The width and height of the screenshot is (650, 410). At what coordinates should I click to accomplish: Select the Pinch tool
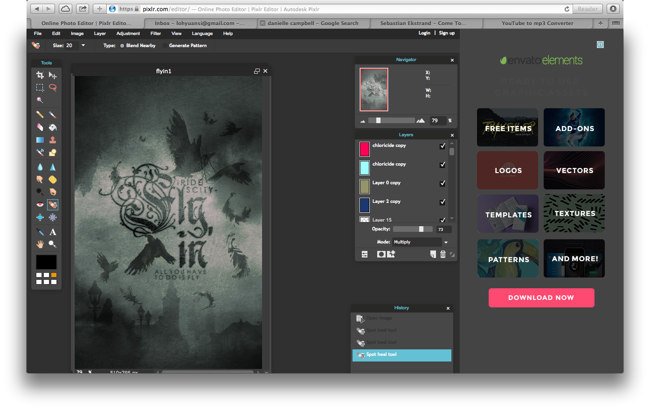[x=53, y=217]
